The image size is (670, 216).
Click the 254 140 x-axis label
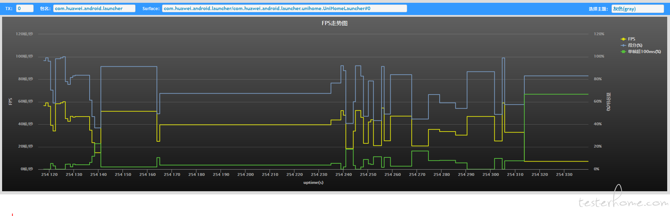(98, 174)
